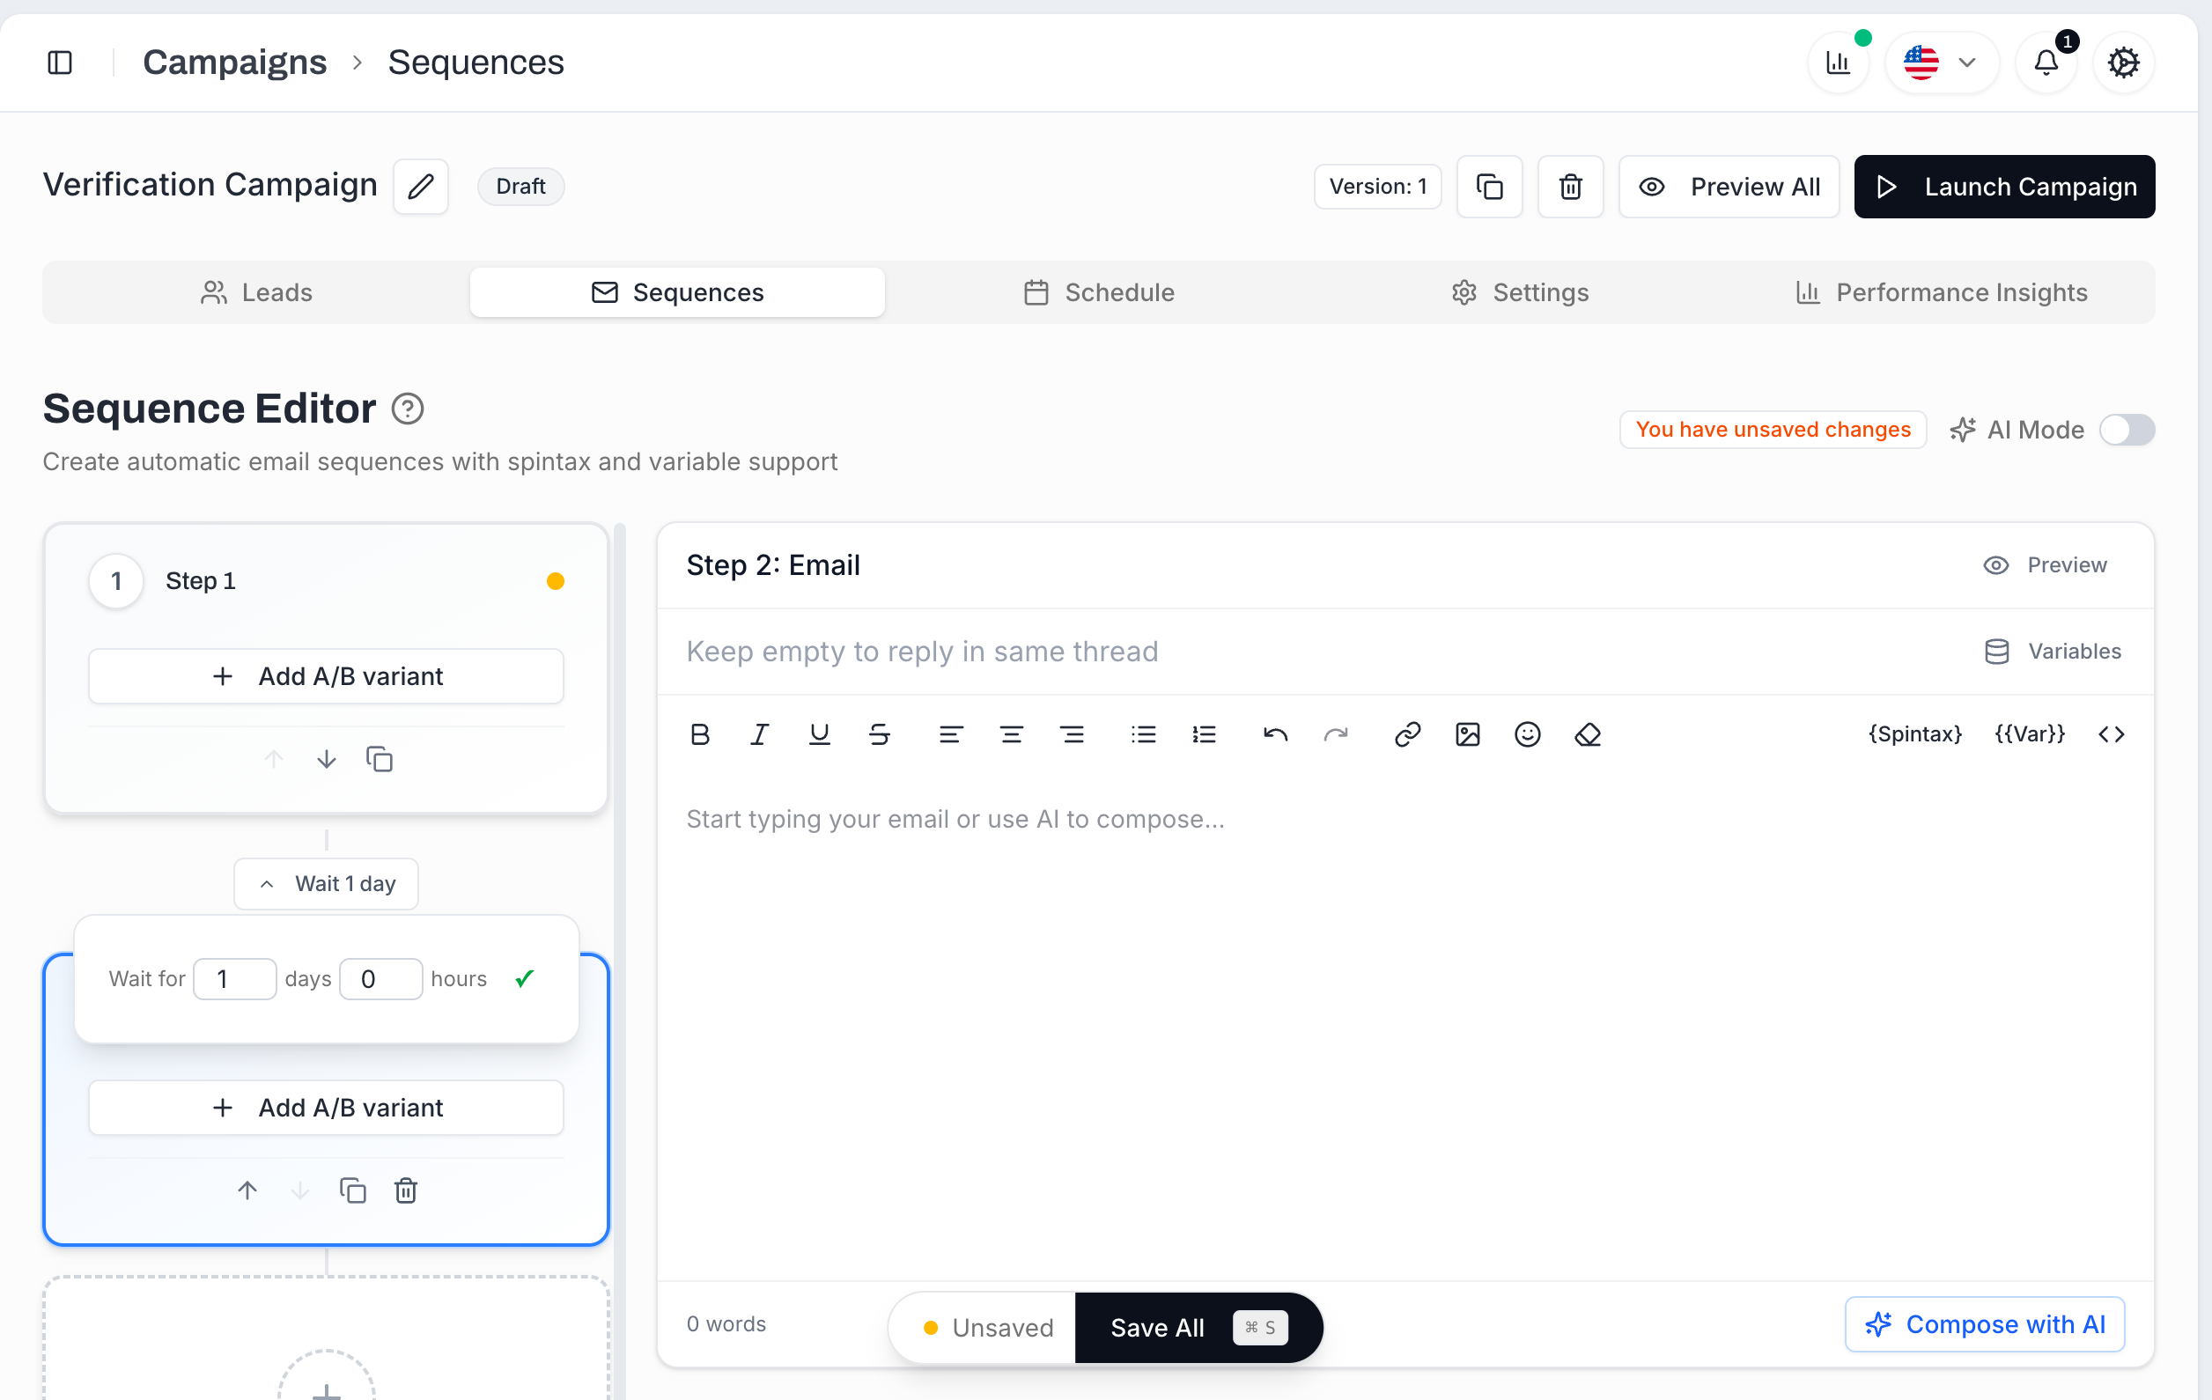This screenshot has width=2212, height=1400.
Task: Launch the campaign
Action: point(2003,187)
